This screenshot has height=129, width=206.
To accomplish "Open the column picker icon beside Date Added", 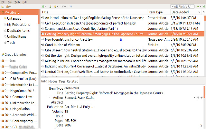I will pyautogui.click(x=203, y=12).
